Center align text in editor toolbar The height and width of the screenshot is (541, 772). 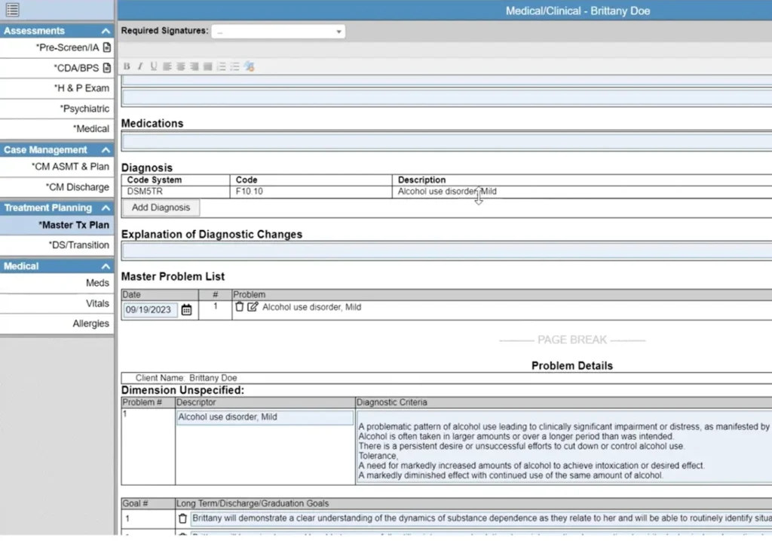181,66
